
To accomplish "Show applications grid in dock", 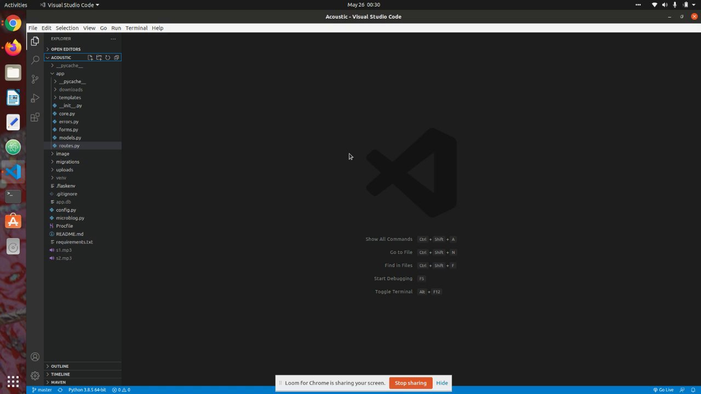I will [13, 381].
